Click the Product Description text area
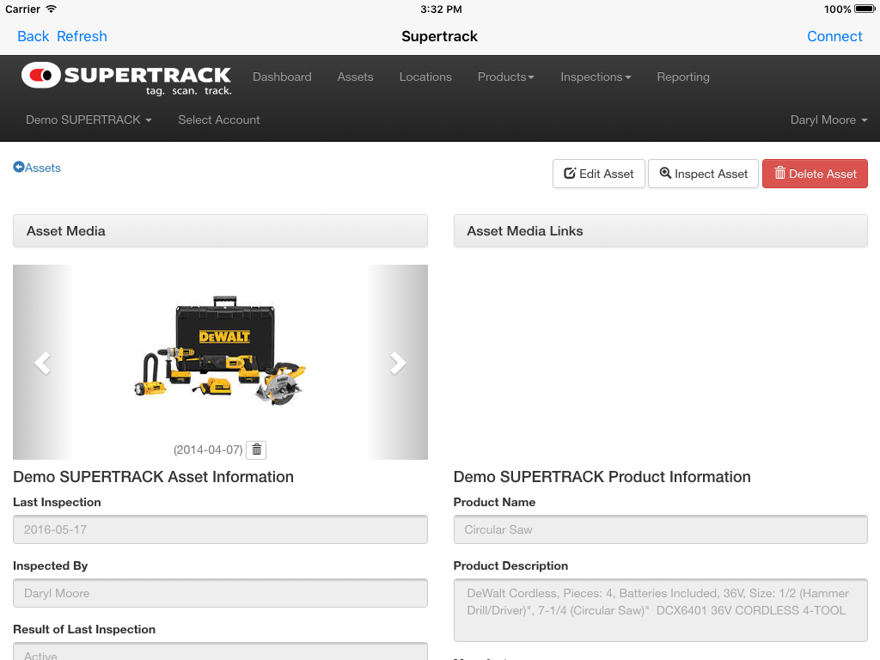This screenshot has height=660, width=880. [x=661, y=610]
